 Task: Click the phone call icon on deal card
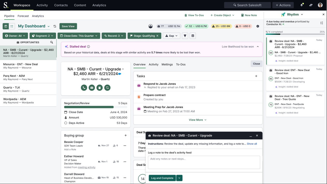point(84,88)
